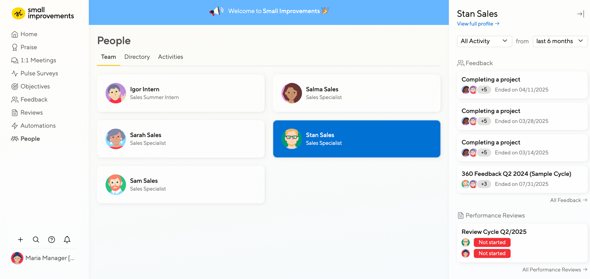Open 360 Feedback Q2 2024 Sample Cycle
The width and height of the screenshot is (590, 279).
click(x=516, y=174)
